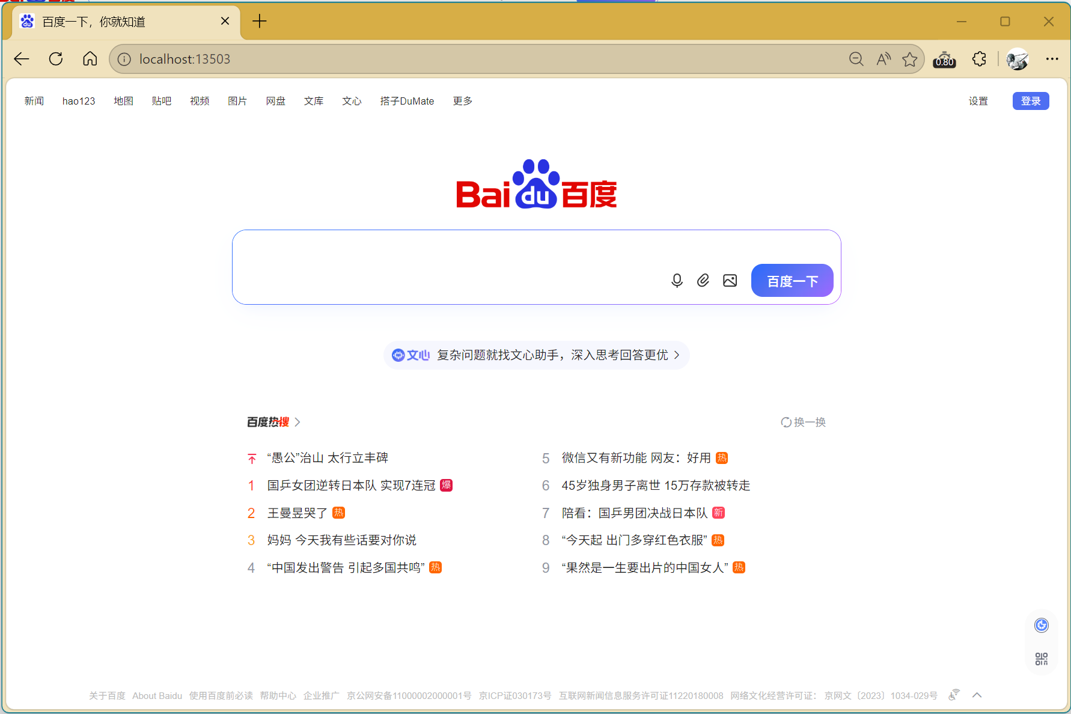Open hot search 陪看：国乒男团决战日本队

click(635, 513)
